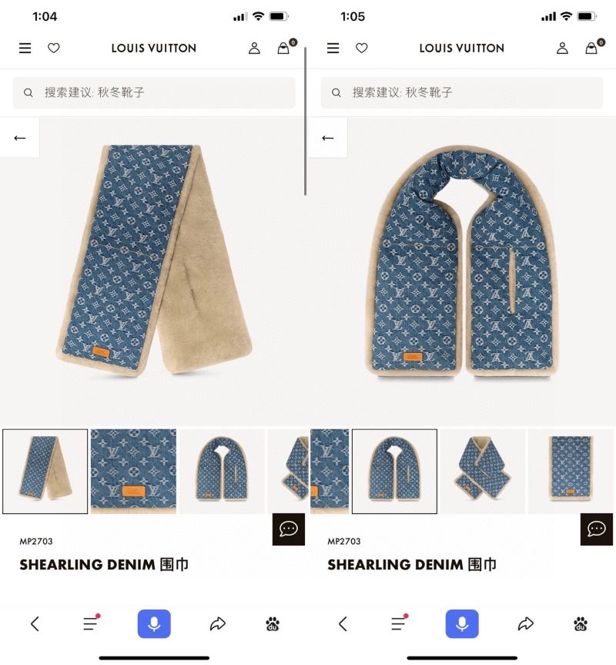Go back with left arrow over right product image
616x665 pixels.
(327, 138)
